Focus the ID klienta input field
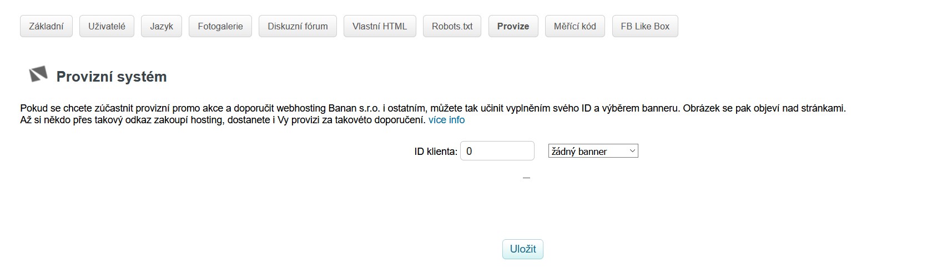Viewport: 947px width, 272px height. (497, 151)
